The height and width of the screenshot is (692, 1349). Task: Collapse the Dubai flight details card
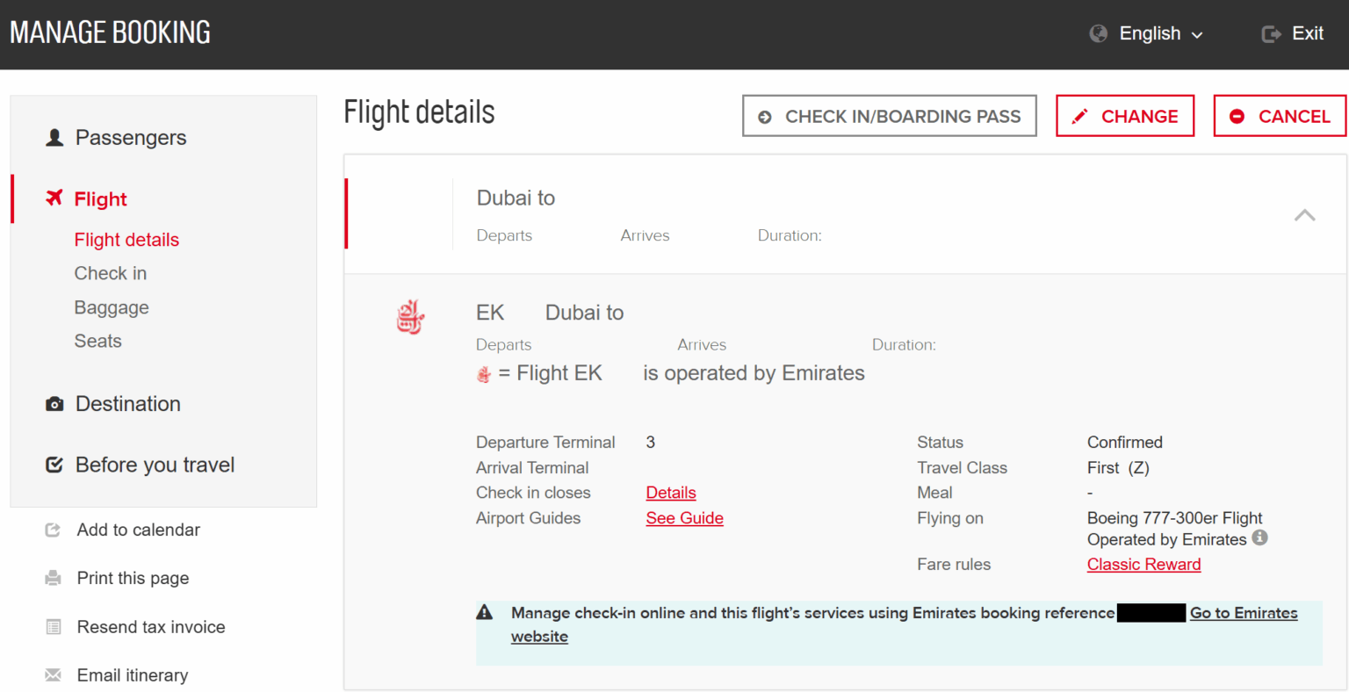(x=1305, y=214)
